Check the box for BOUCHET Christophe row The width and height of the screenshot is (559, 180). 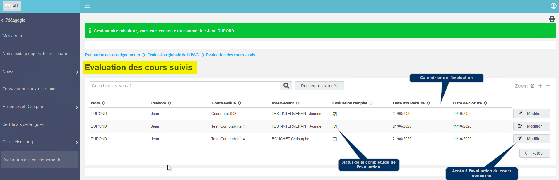click(334, 139)
